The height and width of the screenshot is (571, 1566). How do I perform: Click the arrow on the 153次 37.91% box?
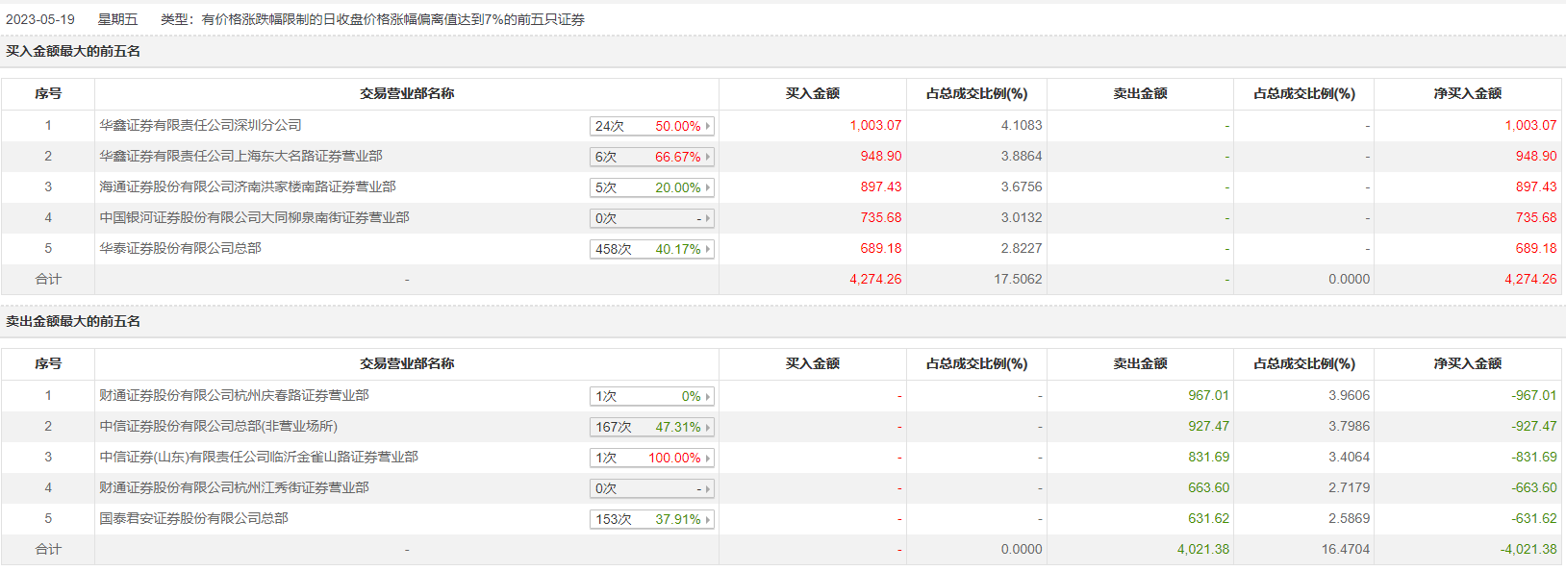708,519
